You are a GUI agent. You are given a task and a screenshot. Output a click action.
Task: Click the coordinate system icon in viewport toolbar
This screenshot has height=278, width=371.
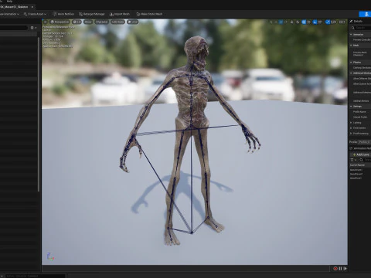pos(292,22)
